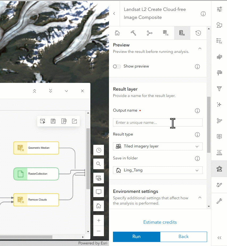Viewport: 227px width, 246px height.
Task: Click the analysis panel vertical scrollbar thumb
Action: 209,125
